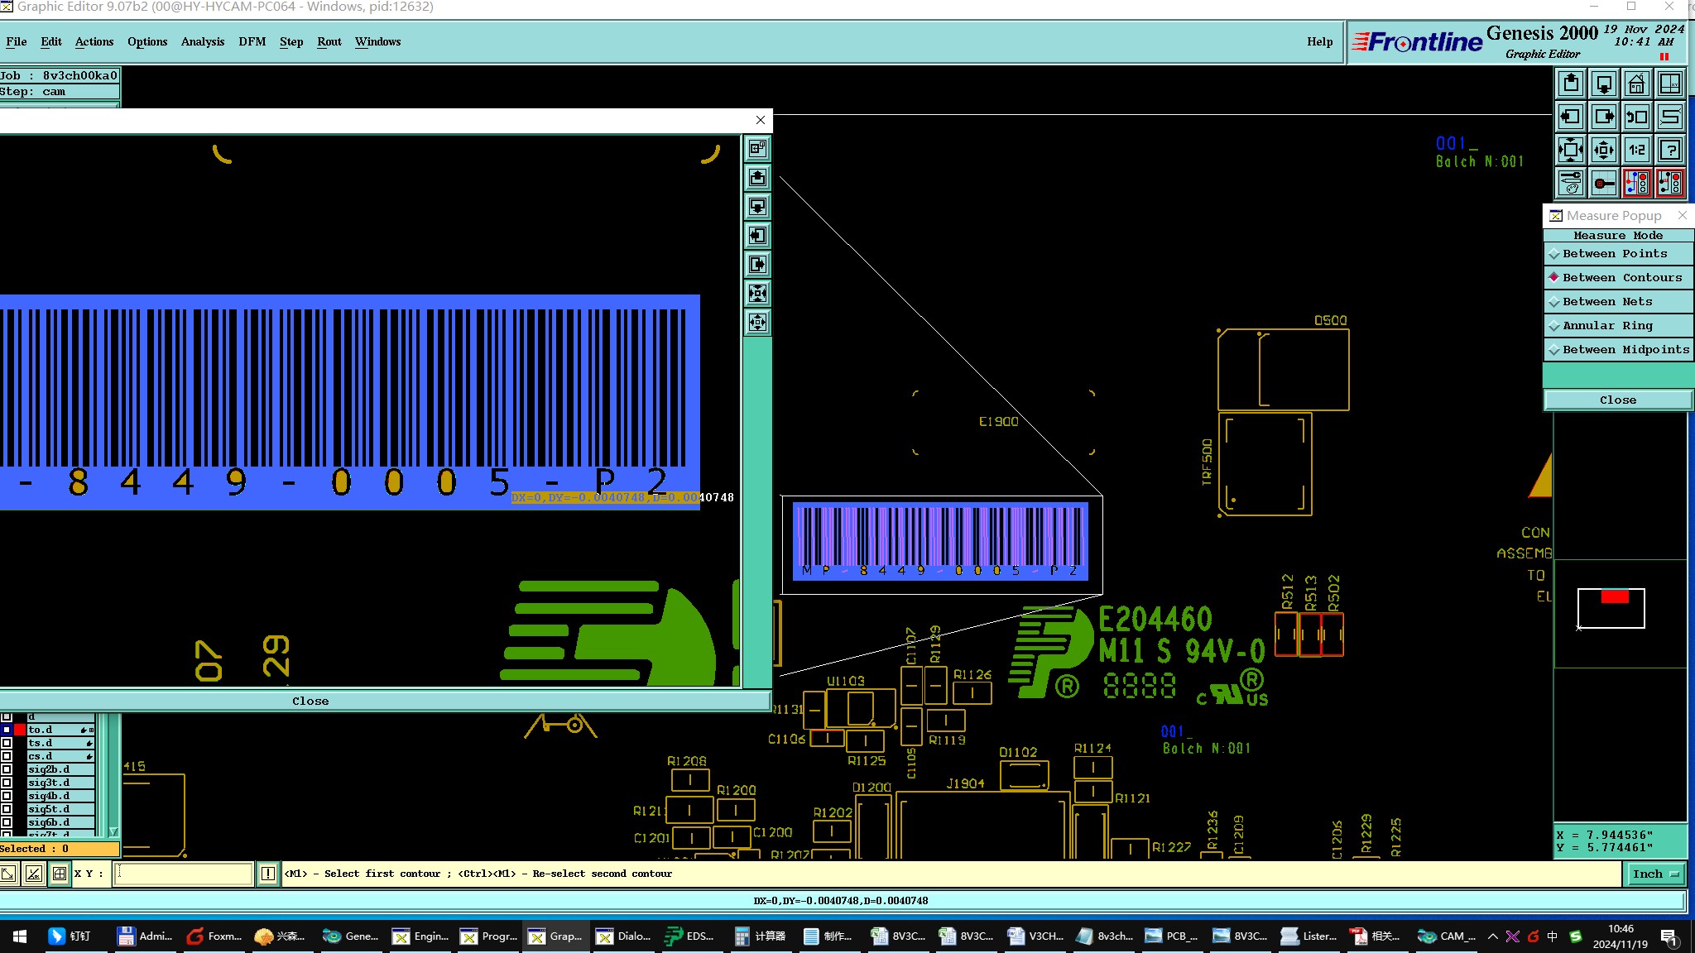The width and height of the screenshot is (1695, 953).
Task: Select Annular Ring measure mode
Action: (1607, 326)
